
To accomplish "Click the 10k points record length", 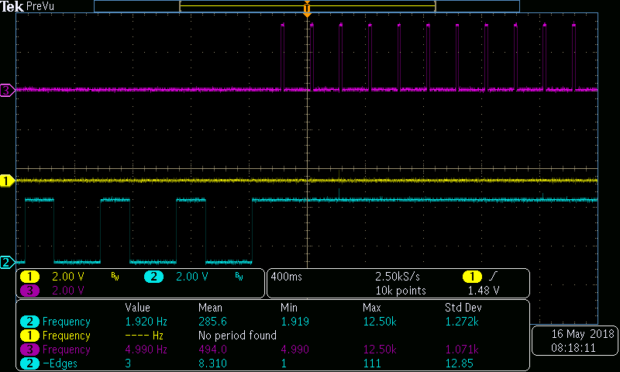I will tap(401, 291).
